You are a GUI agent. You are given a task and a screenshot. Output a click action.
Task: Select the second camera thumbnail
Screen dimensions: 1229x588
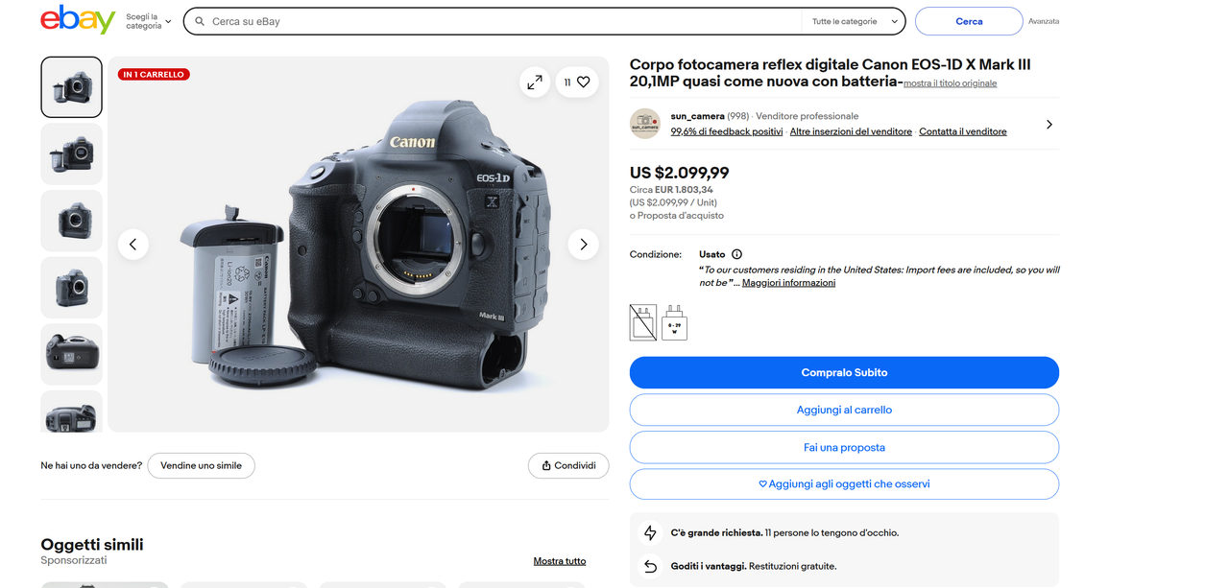[71, 153]
